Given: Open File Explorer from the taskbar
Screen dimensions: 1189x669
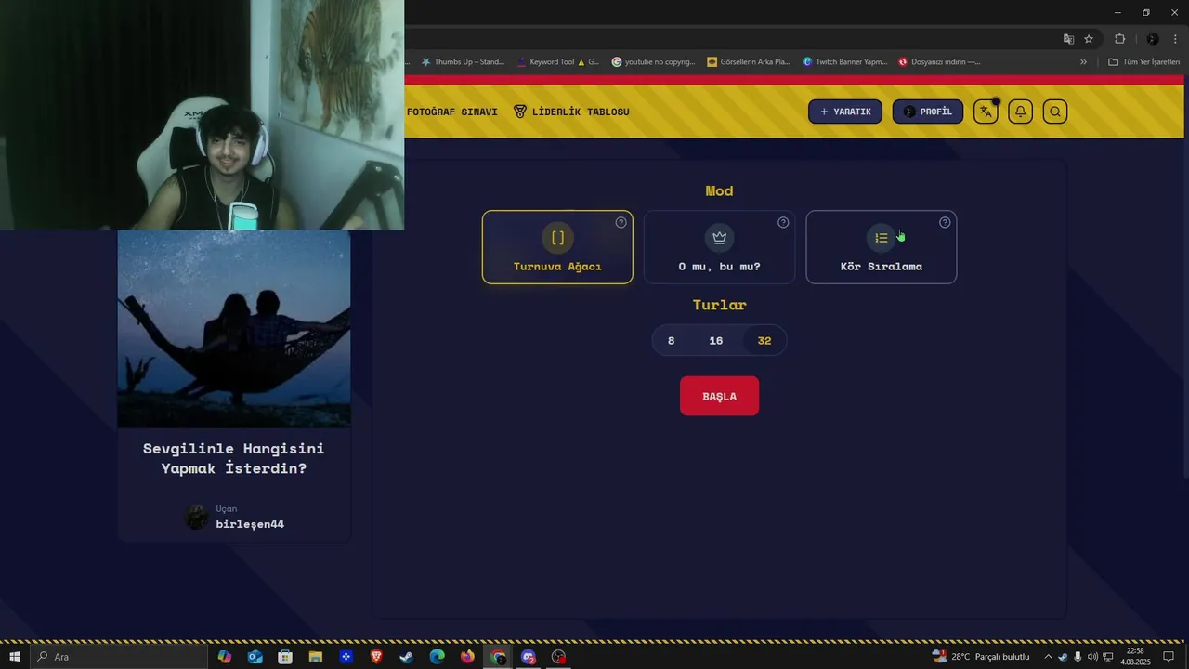Looking at the screenshot, I should [316, 657].
